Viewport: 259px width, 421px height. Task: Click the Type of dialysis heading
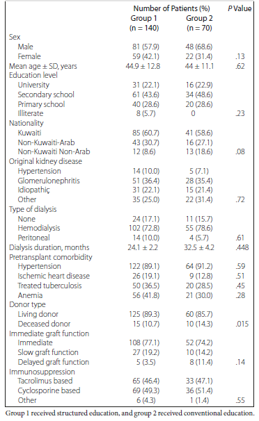pos(33,209)
